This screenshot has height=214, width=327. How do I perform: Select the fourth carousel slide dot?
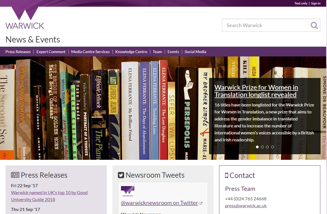coord(272,147)
